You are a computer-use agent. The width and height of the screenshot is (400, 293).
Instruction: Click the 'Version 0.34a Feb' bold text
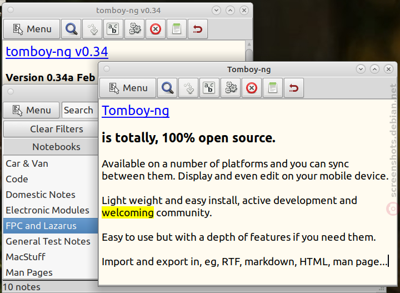pos(50,78)
